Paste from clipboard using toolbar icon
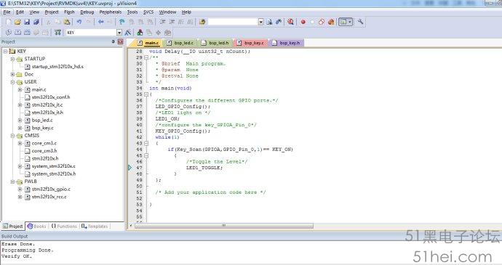Image resolution: width=502 pixels, height=265 pixels. tap(67, 22)
